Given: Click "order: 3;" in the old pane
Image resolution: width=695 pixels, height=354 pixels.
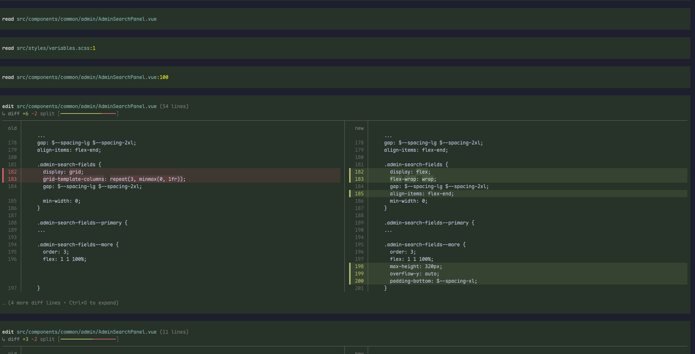Looking at the screenshot, I should 56,252.
